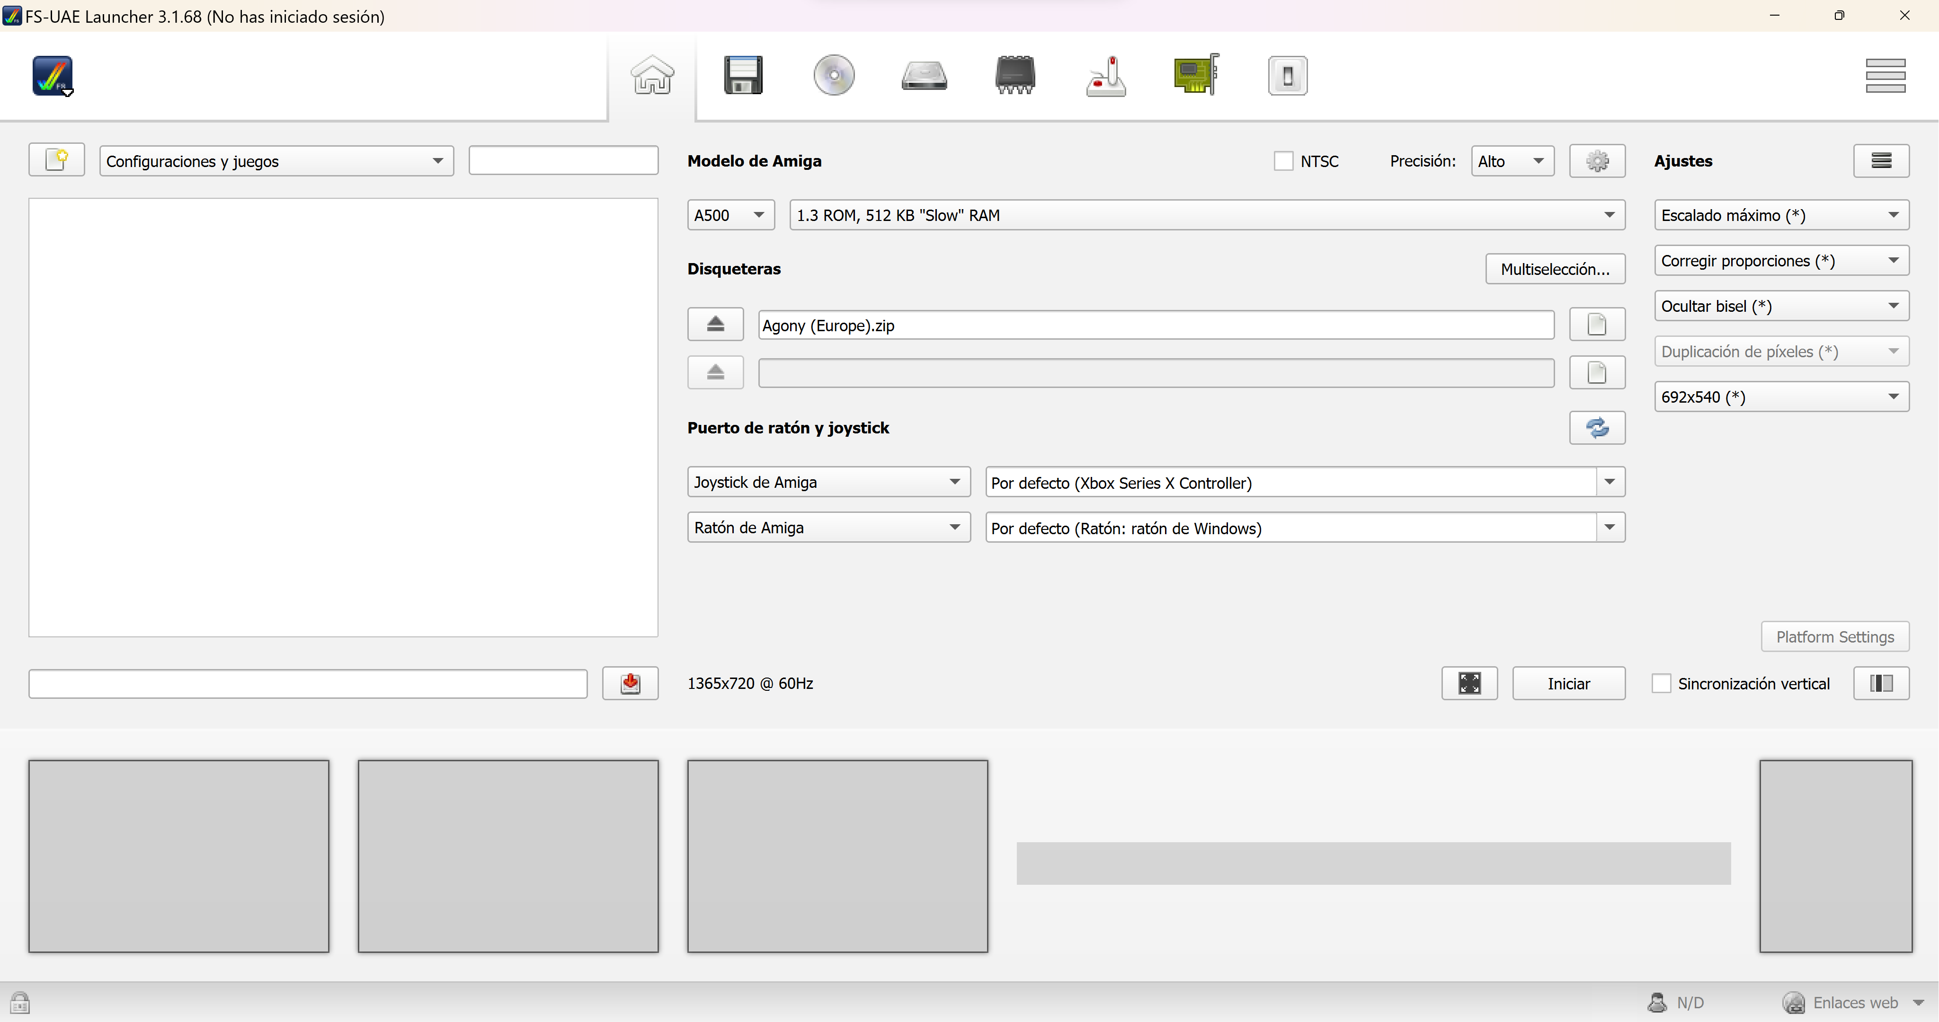Click the configuration name field at bottom
Screen dimensions: 1939x1022
pyautogui.click(x=308, y=683)
